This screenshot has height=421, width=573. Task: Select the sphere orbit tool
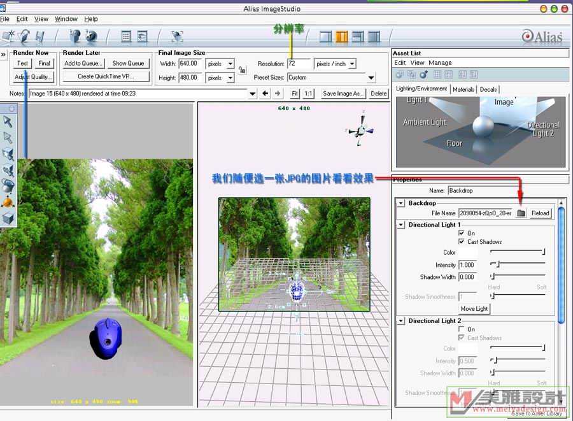[x=8, y=185]
